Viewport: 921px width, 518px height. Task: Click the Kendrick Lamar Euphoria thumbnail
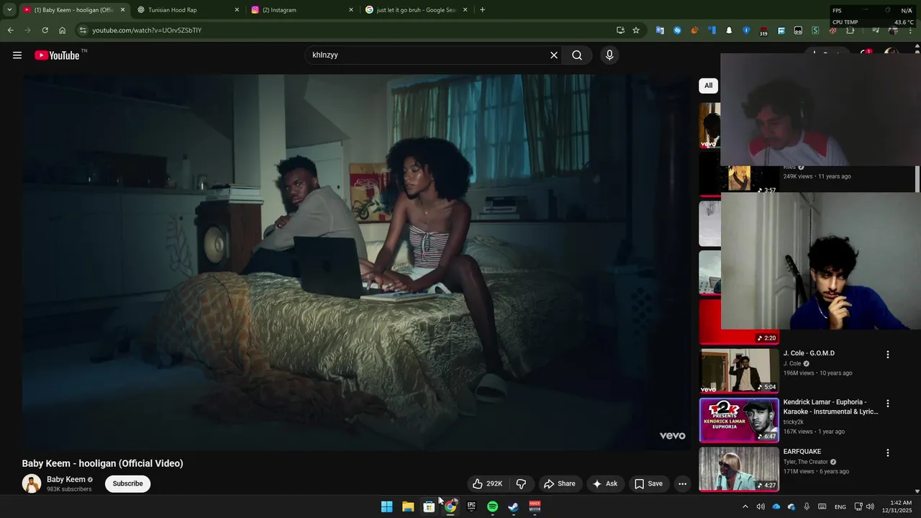coord(739,420)
